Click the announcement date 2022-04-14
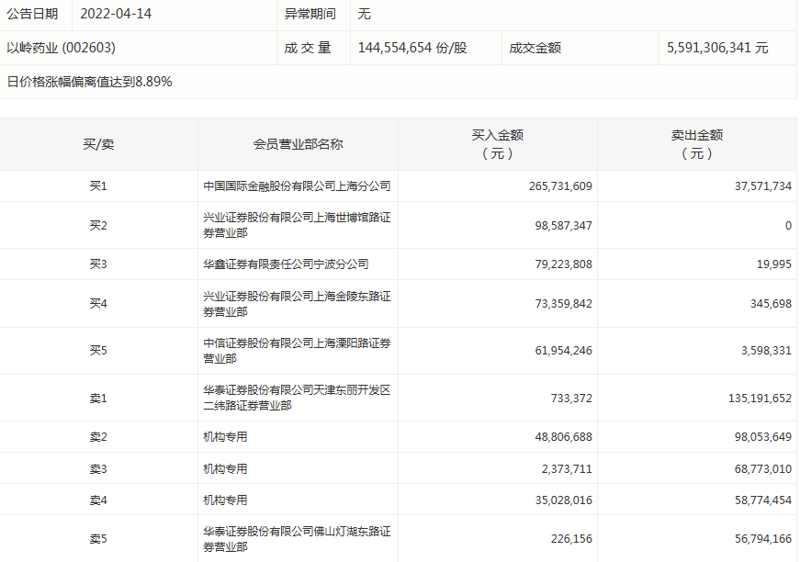Viewport: 800px width, 562px height. 116,14
